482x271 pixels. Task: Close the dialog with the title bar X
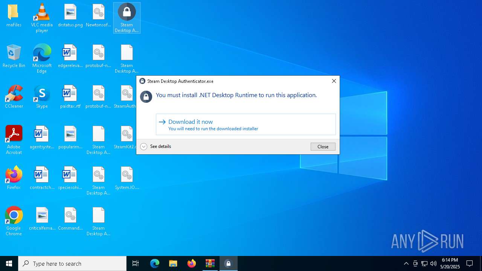pyautogui.click(x=334, y=81)
